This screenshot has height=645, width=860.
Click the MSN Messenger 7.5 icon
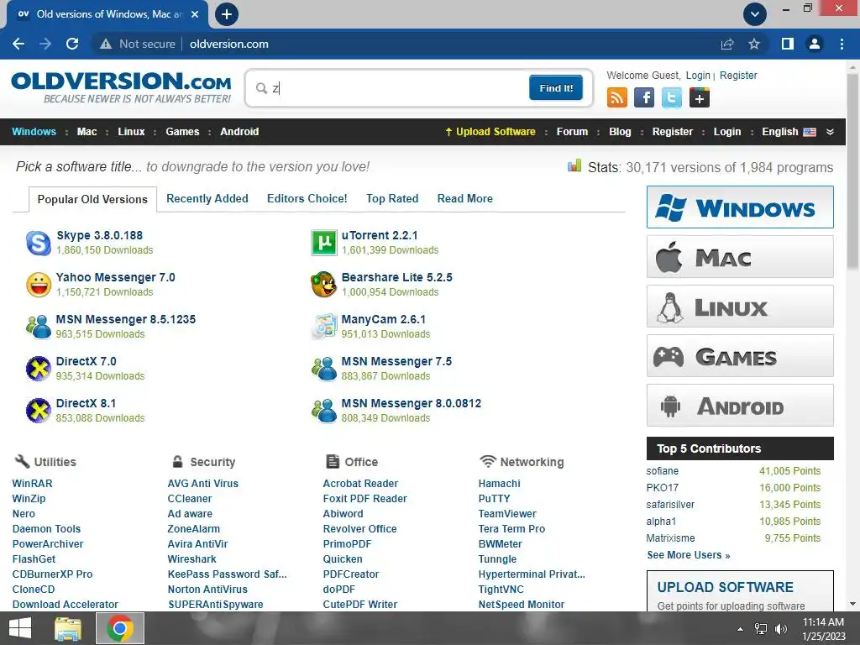[323, 369]
